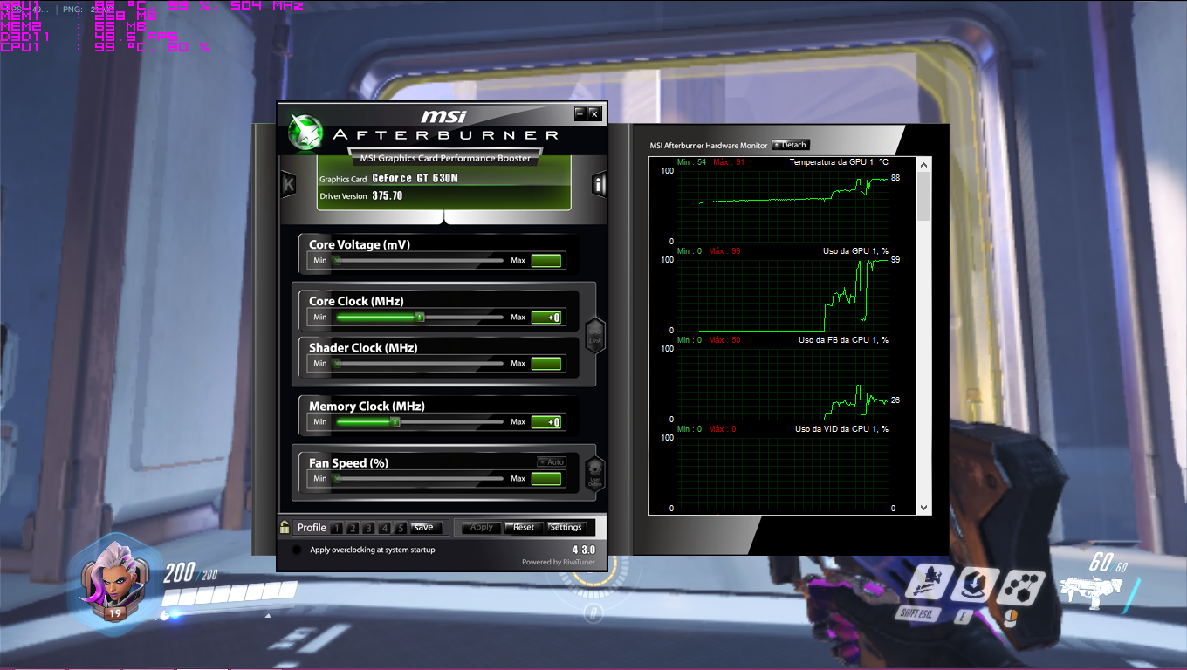Click the profile lock padlock icon
This screenshot has height=670, width=1187.
point(285,527)
